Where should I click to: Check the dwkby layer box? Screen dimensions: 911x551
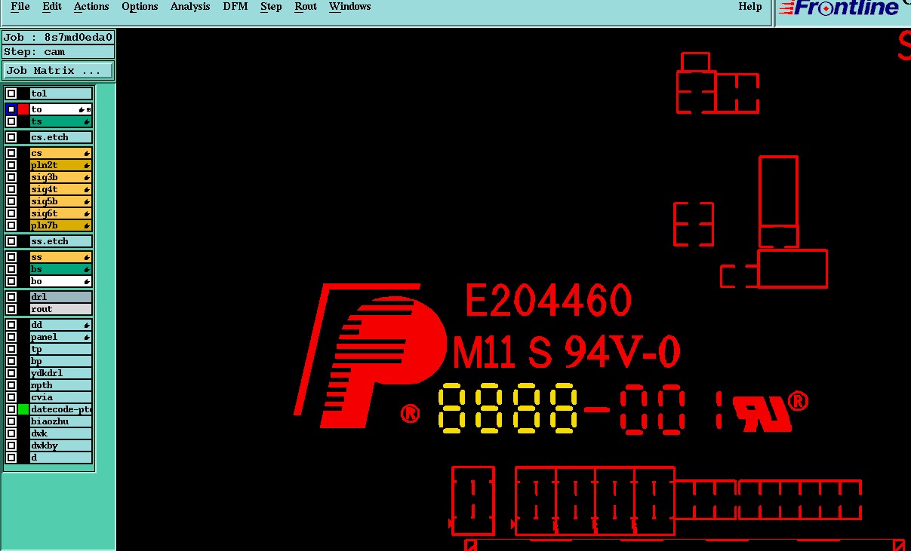tap(11, 445)
